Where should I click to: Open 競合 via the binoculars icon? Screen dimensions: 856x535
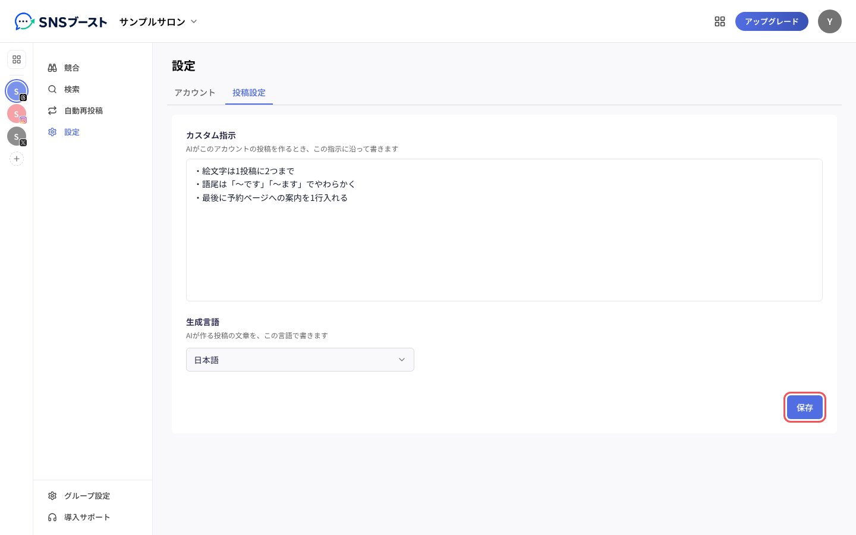(52, 68)
